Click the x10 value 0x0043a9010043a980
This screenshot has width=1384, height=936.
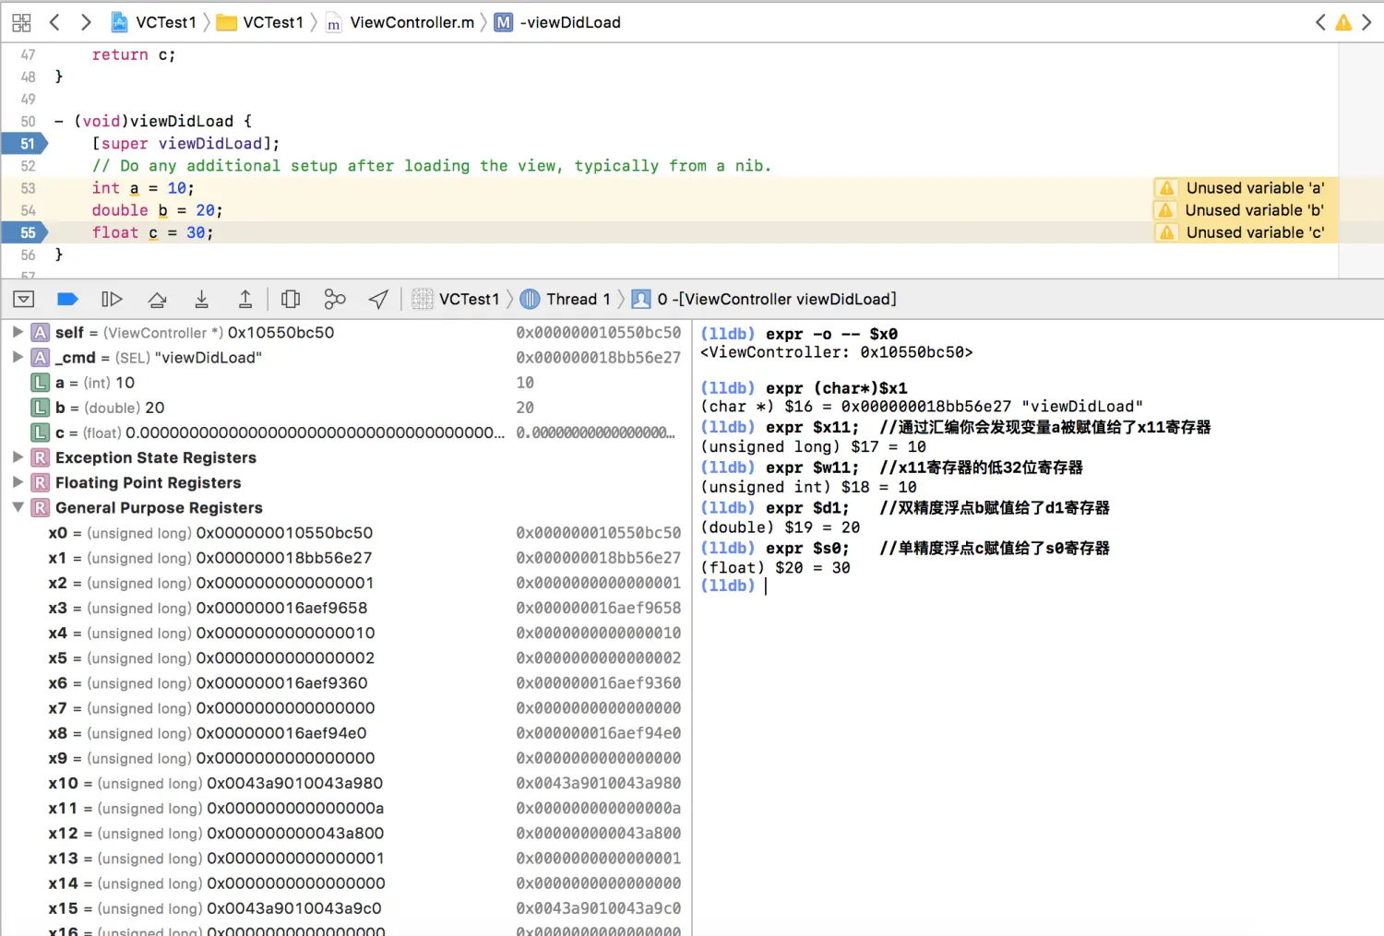(294, 783)
